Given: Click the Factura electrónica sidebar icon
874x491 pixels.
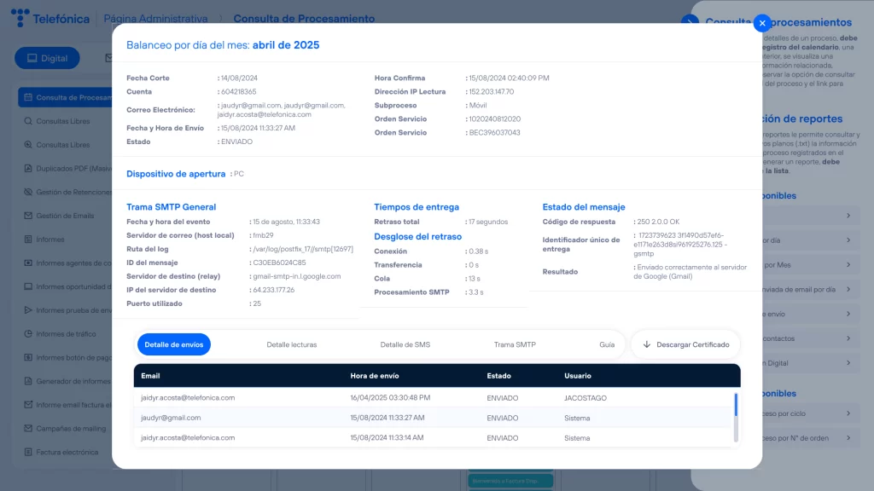Looking at the screenshot, I should click(28, 452).
